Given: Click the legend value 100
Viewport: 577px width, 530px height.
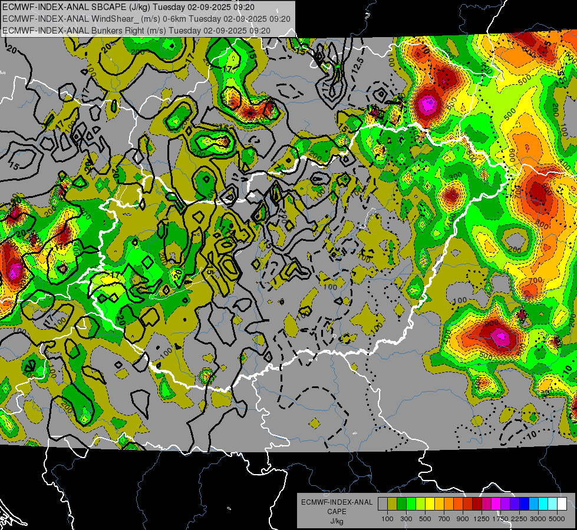Looking at the screenshot, I should click(387, 519).
